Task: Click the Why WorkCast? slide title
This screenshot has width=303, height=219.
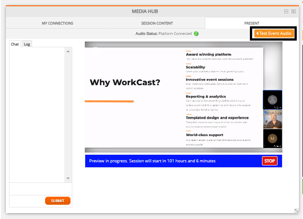Action: pos(125,83)
